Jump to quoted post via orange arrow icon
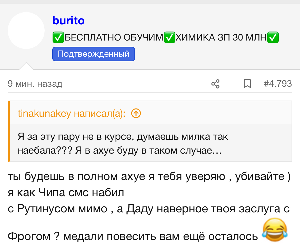Viewport: 300px width, 247px height. (136, 113)
